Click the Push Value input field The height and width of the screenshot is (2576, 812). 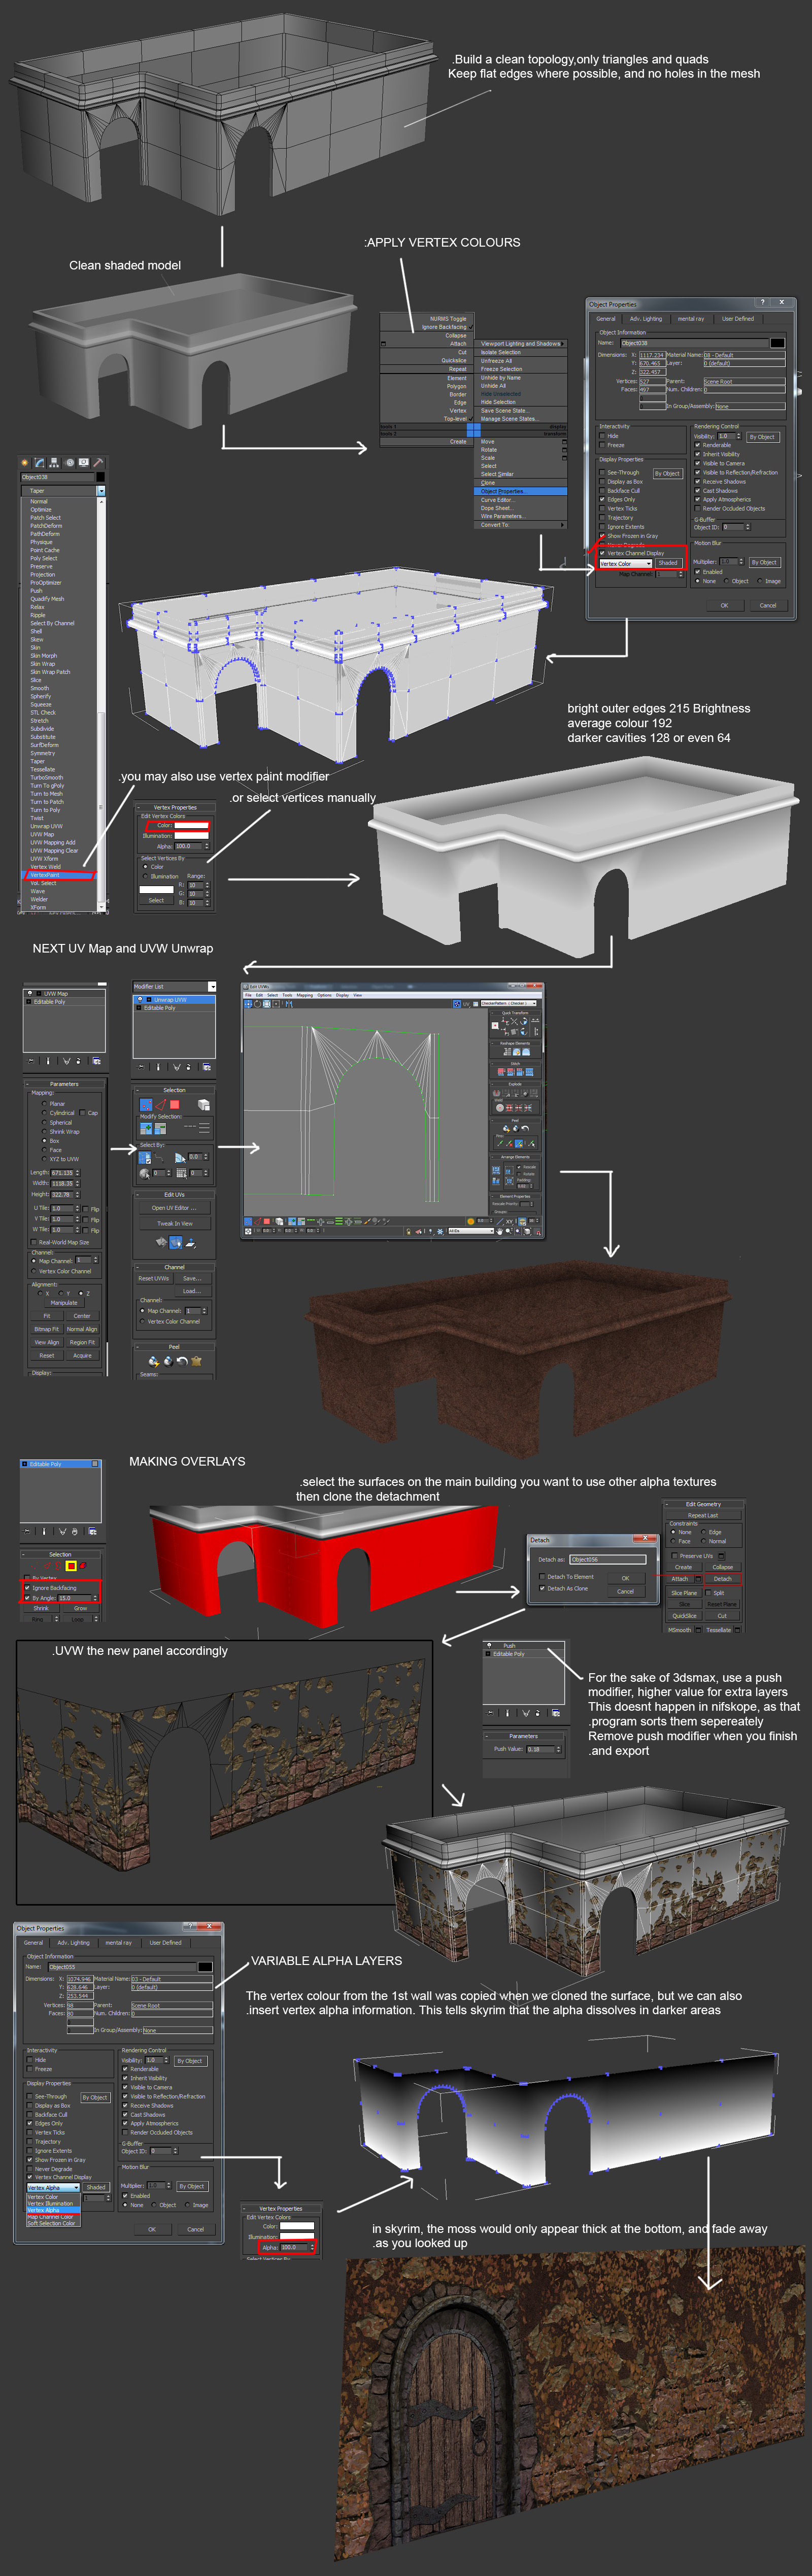click(540, 1749)
